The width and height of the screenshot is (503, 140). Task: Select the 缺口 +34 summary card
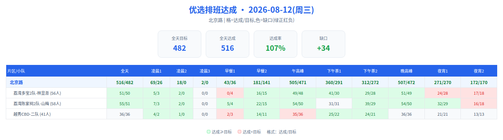tap(323, 44)
